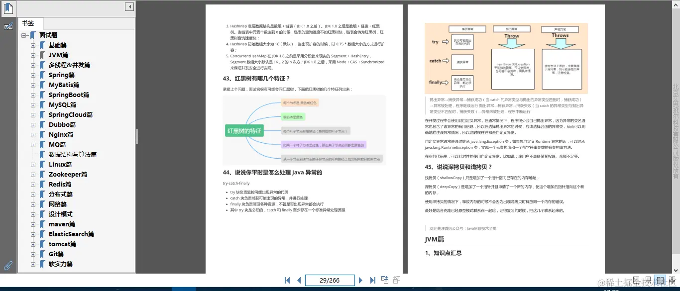Click the gray bookmark icon beside JVM篇
The width and height of the screenshot is (680, 291).
42,55
